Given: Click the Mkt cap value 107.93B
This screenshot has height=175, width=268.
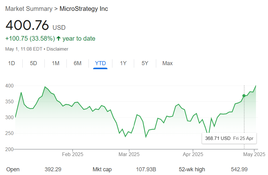Looking at the screenshot, I should pos(146,169).
